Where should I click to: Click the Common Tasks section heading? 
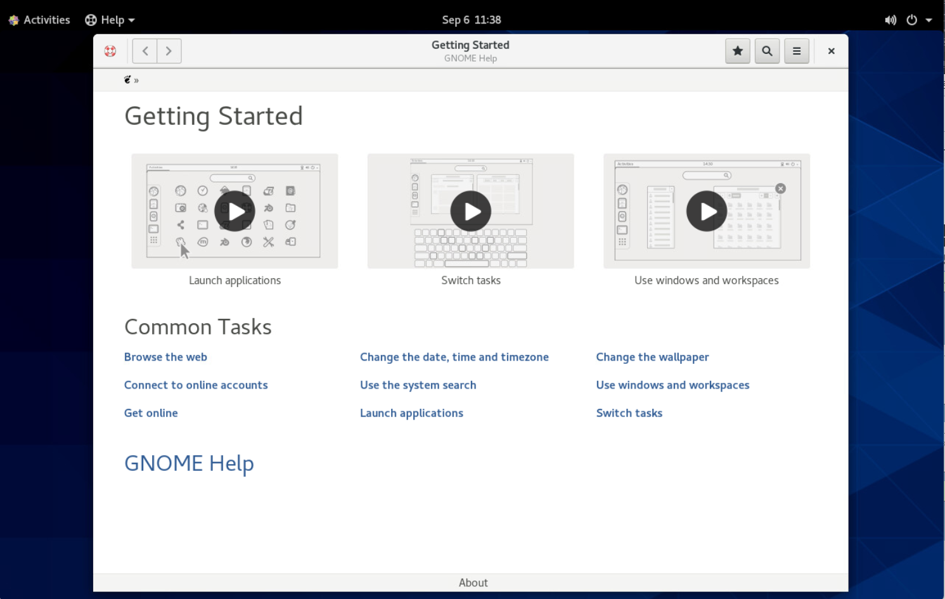point(198,327)
